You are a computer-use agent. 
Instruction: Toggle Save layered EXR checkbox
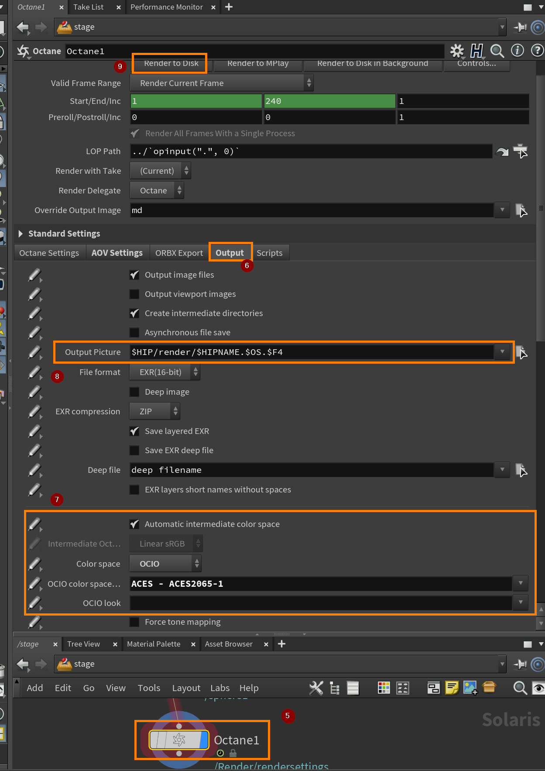pos(134,431)
